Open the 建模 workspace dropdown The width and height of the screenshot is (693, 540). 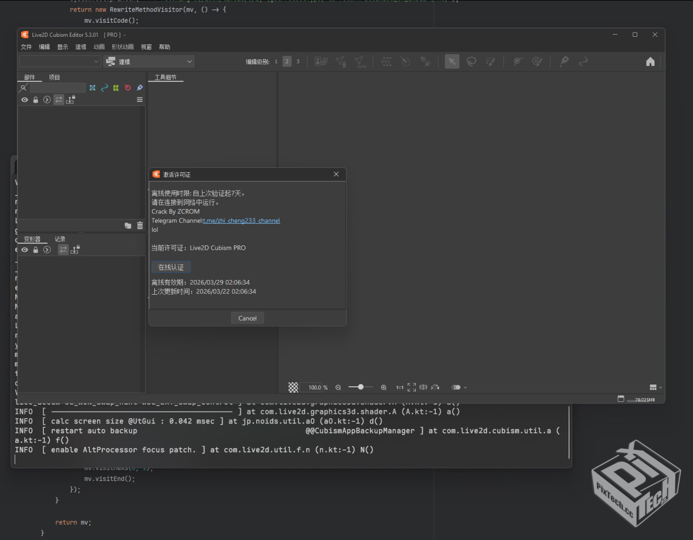click(149, 62)
